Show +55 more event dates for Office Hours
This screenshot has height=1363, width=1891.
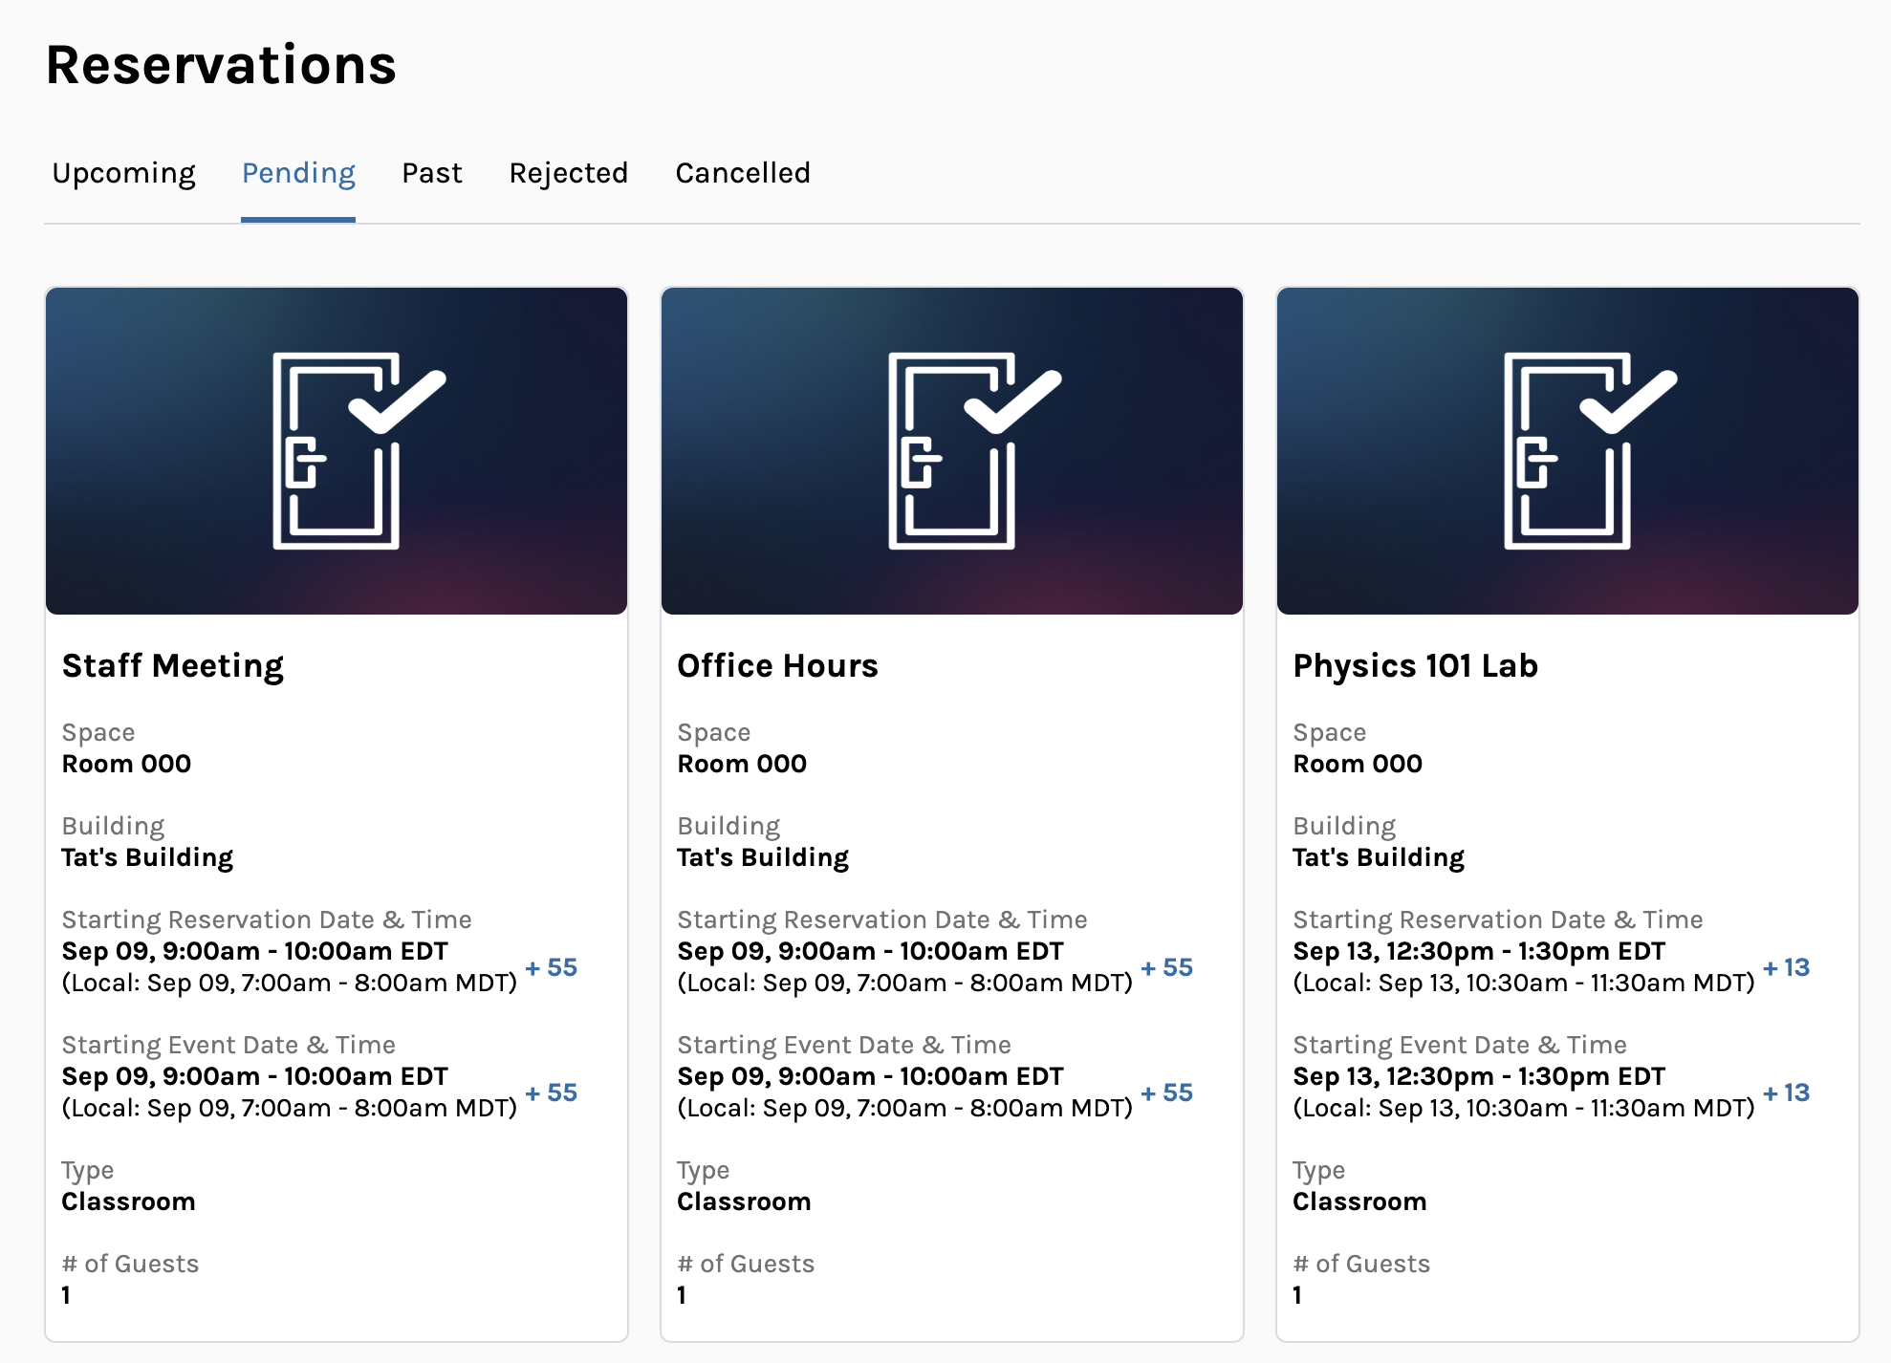coord(1167,1093)
